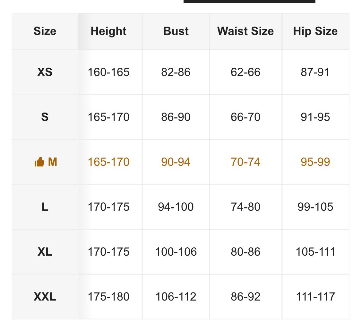
Task: Click the 86-92 waist size cell
Action: pyautogui.click(x=245, y=297)
